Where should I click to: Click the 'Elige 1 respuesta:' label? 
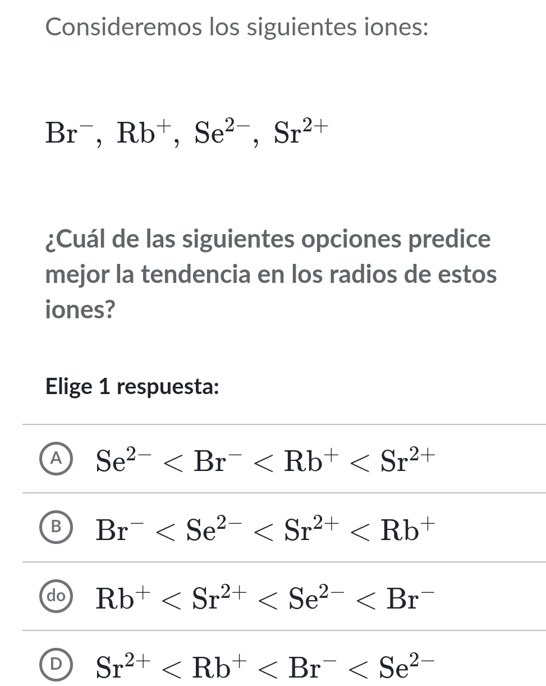click(x=132, y=386)
